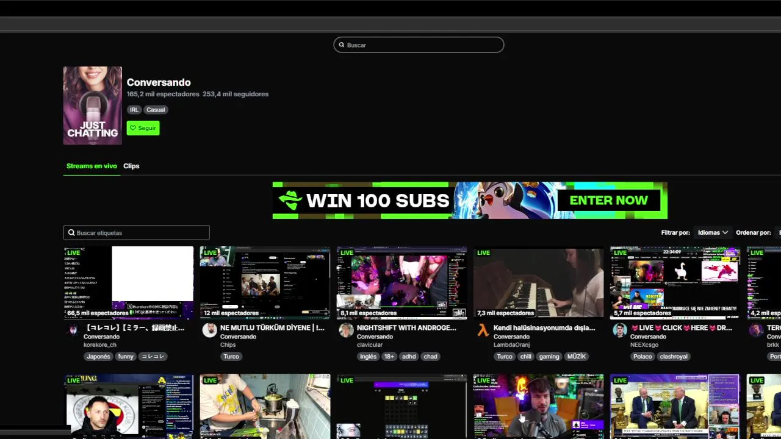
Task: Select the gaming tag
Action: (x=549, y=356)
